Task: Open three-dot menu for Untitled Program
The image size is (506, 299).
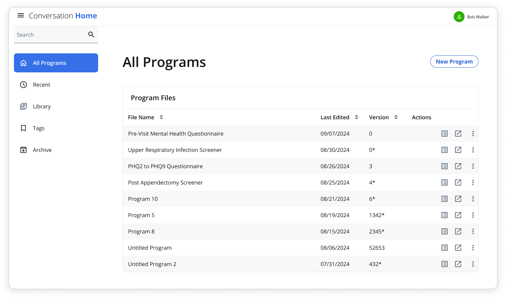Action: coord(473,248)
